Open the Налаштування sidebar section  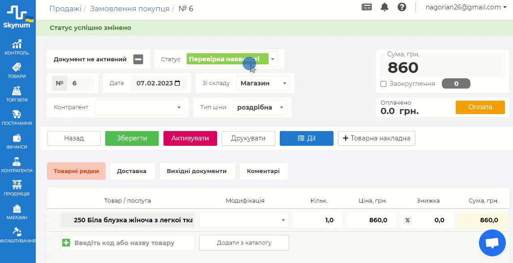[x=17, y=236]
